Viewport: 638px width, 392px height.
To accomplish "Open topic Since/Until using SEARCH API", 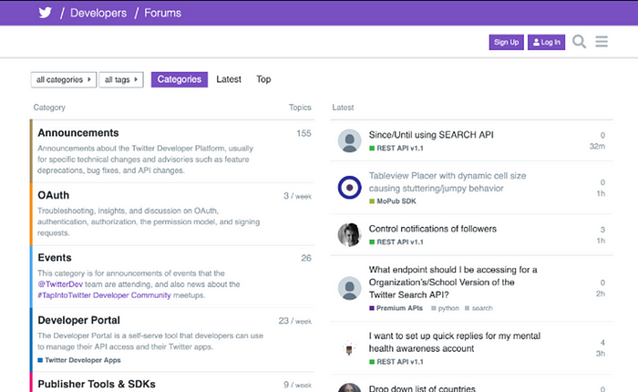I will pos(431,135).
